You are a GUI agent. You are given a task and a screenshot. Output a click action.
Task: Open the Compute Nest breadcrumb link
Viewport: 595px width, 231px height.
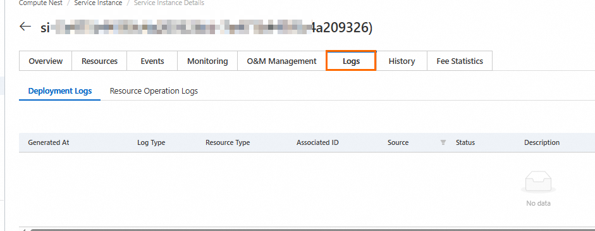pyautogui.click(x=40, y=3)
